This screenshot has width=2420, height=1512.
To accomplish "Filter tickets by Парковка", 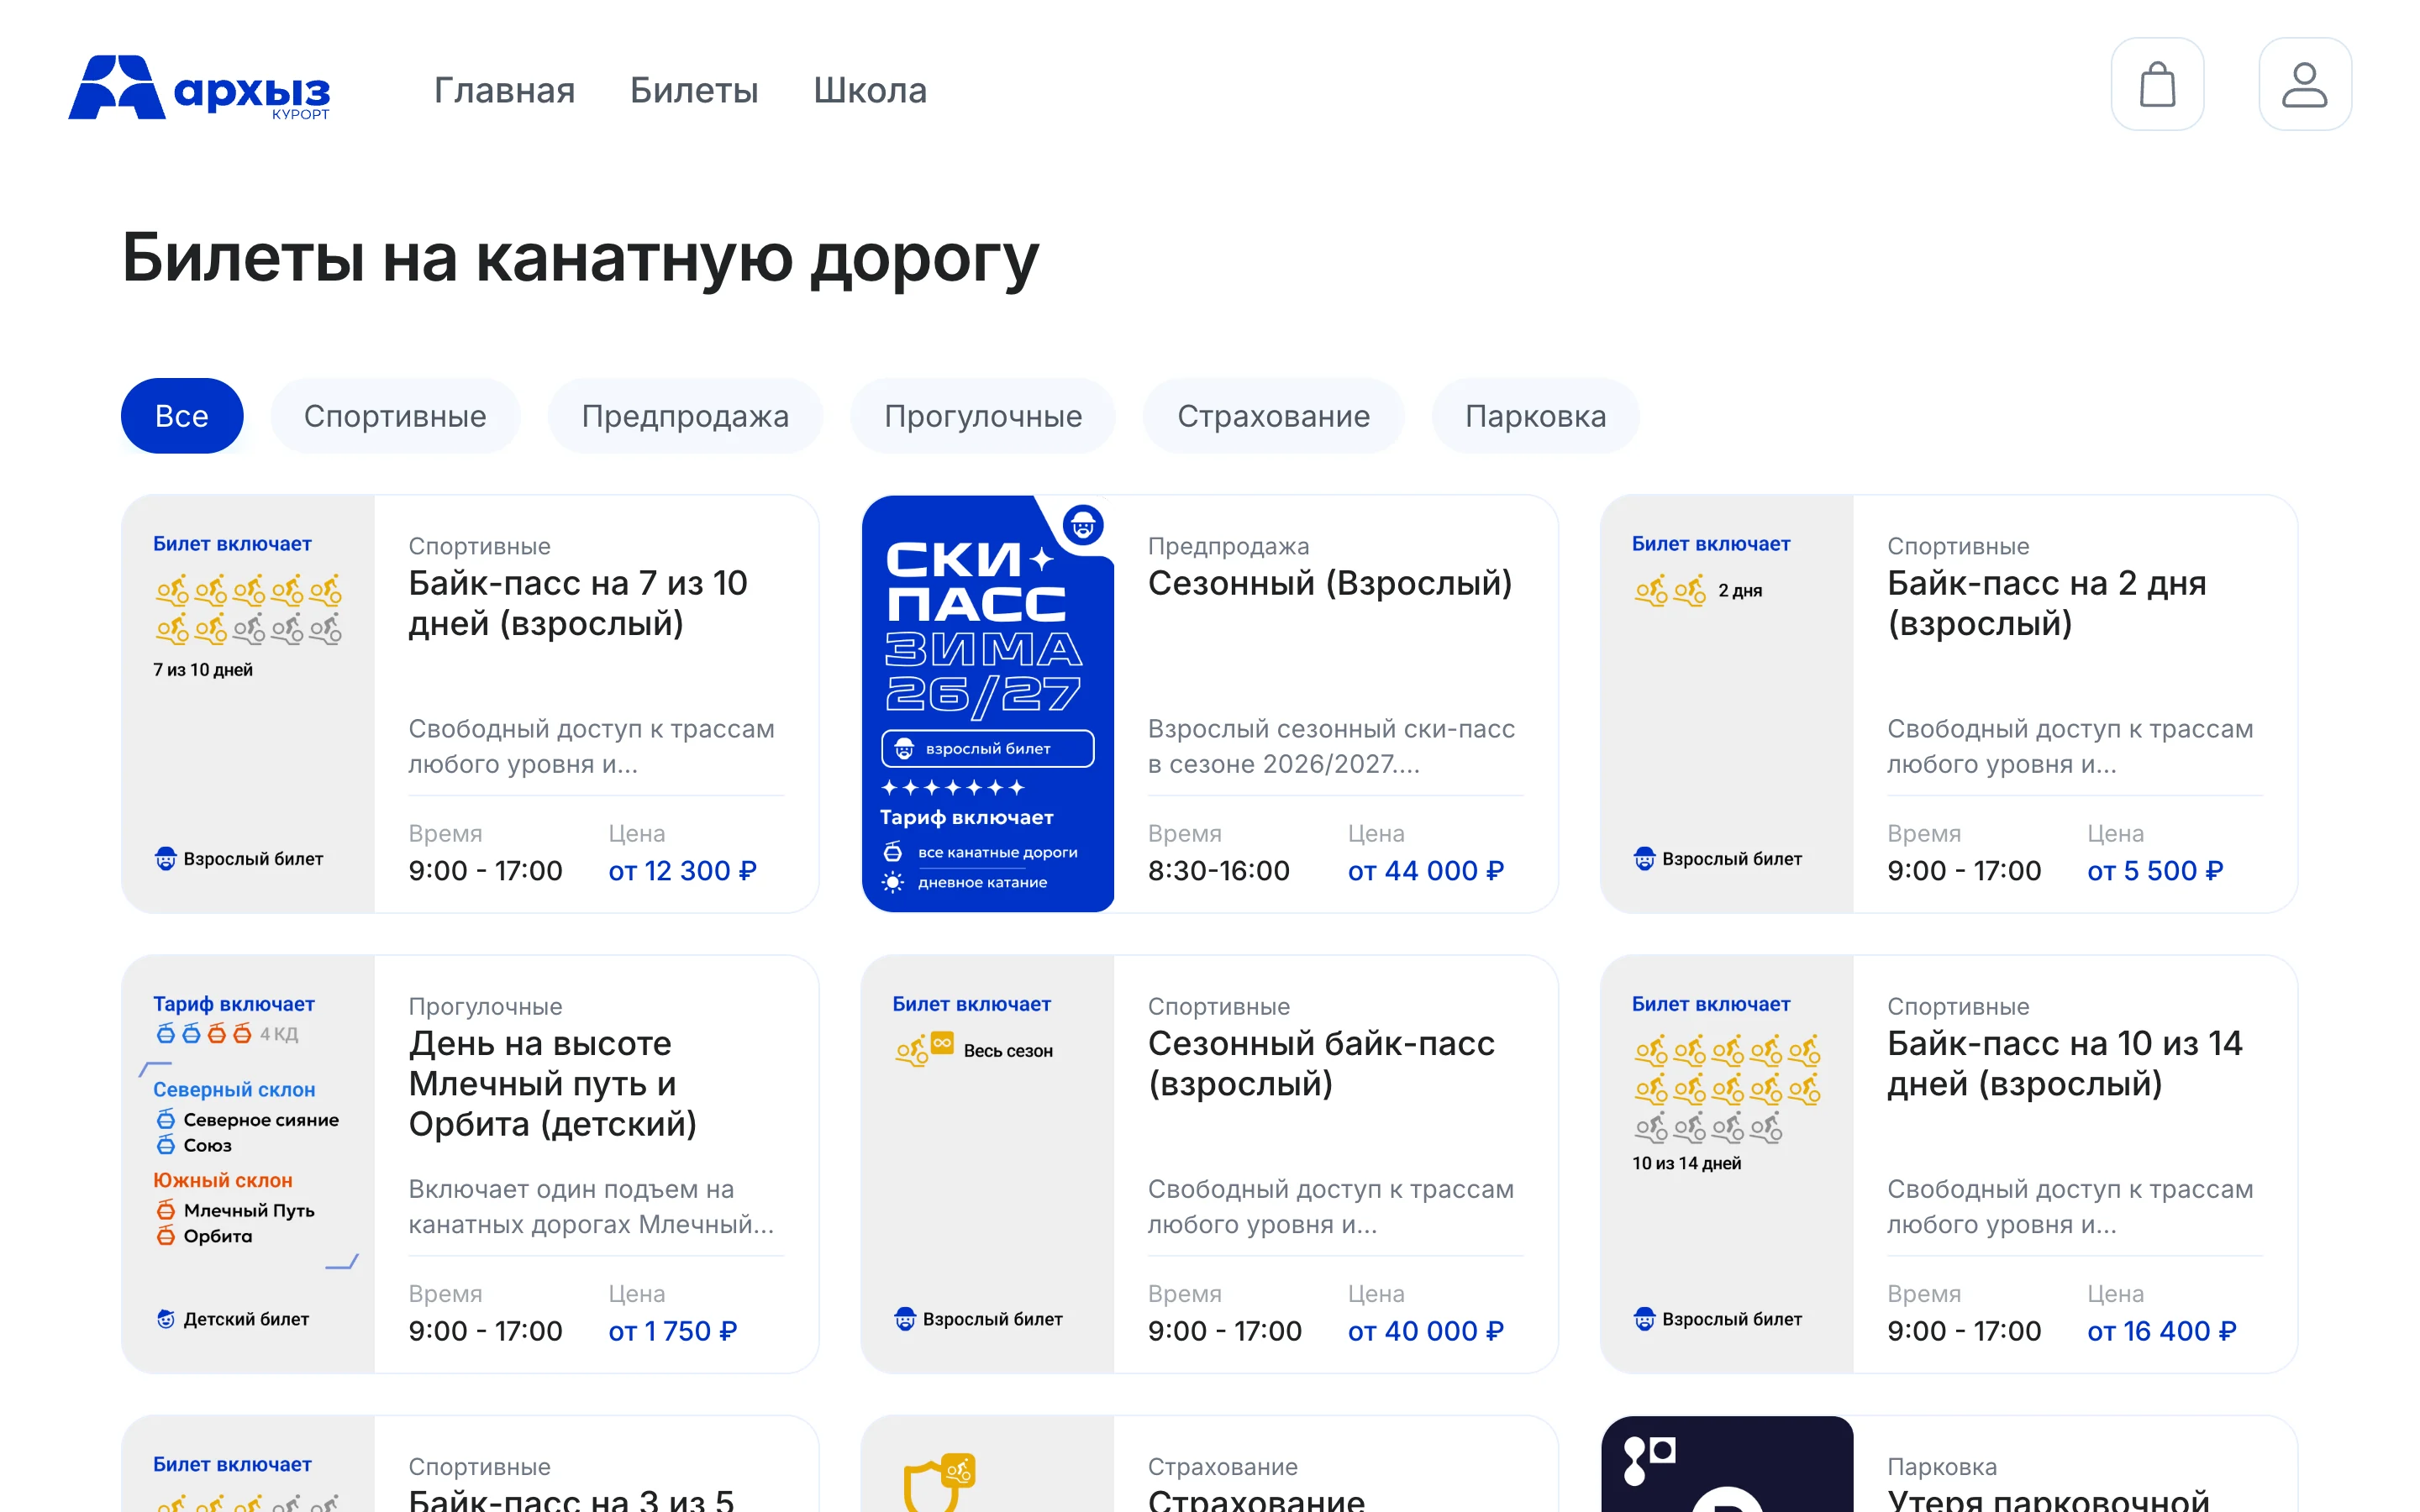I will point(1535,416).
